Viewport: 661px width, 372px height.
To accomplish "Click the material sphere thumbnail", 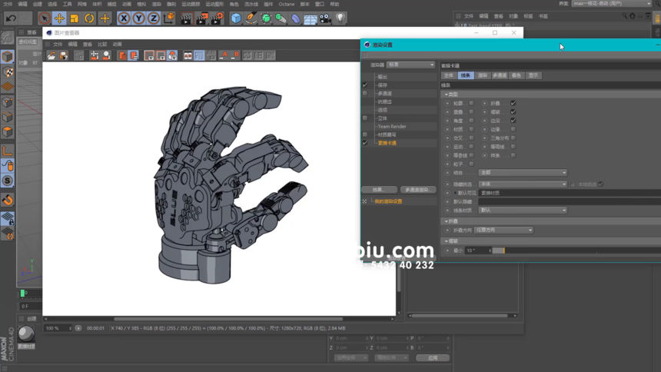I will point(26,334).
